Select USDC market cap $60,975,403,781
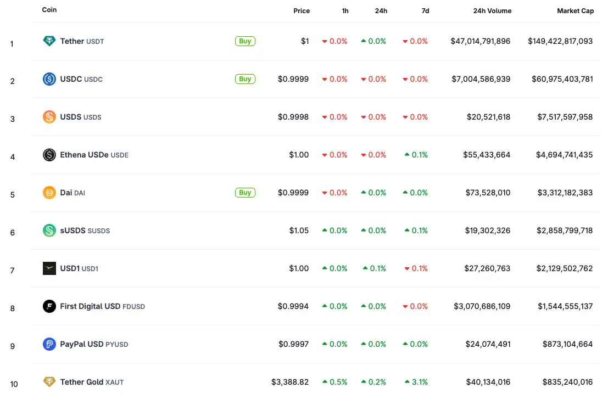 point(562,79)
